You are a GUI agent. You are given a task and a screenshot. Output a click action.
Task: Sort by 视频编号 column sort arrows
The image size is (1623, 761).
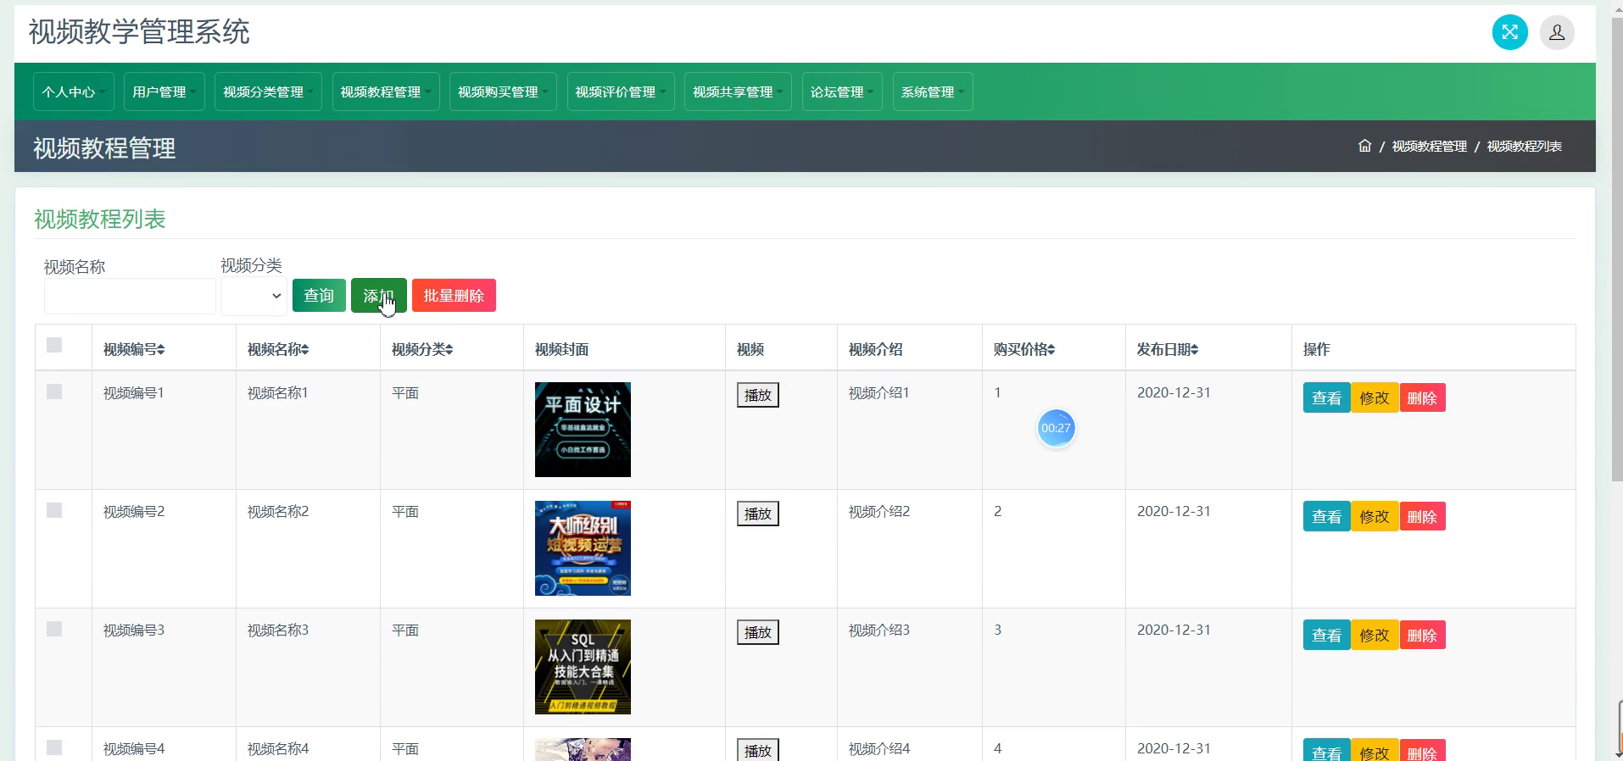(x=161, y=349)
